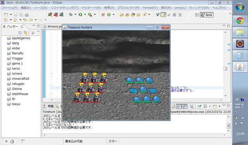Click the New file wizard icon
Screen dimensions: 248x145
(x=6, y=15)
